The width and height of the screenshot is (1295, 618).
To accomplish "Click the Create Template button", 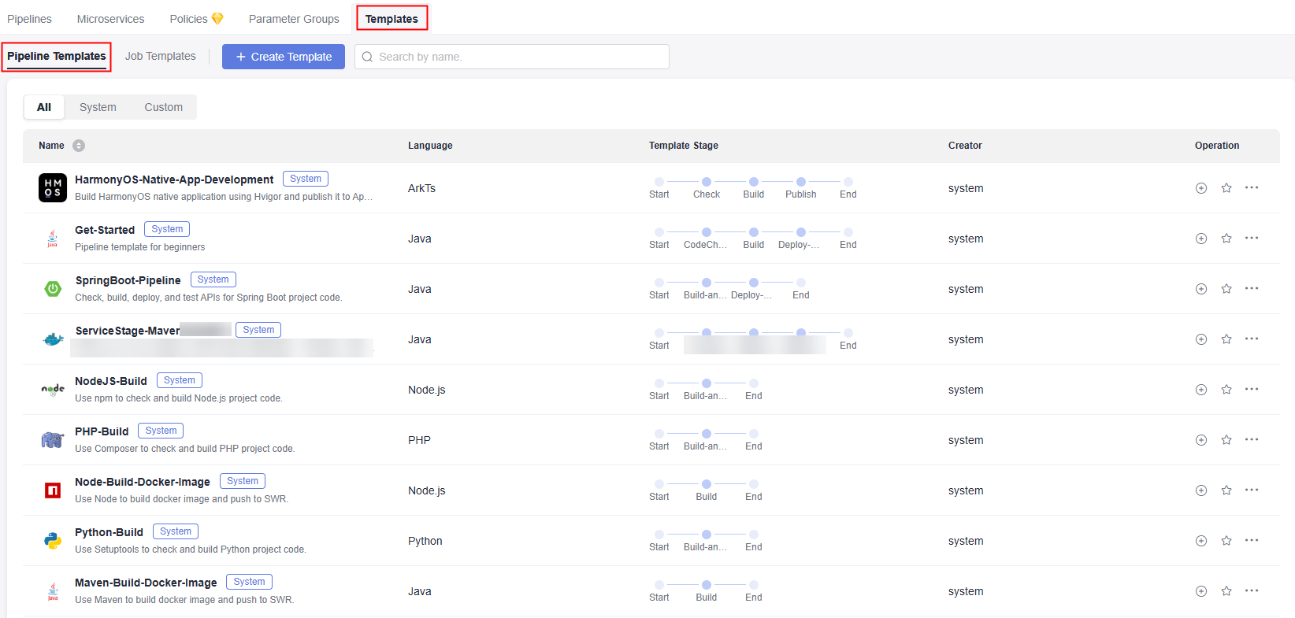I will (284, 57).
